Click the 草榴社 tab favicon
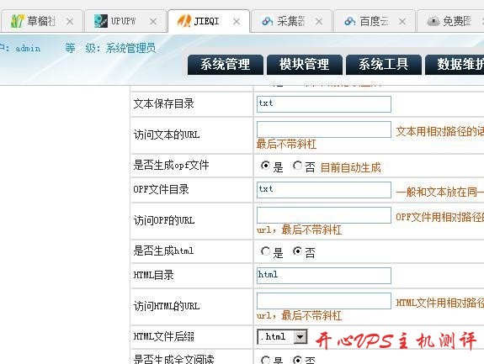484x364 pixels. [x=18, y=21]
